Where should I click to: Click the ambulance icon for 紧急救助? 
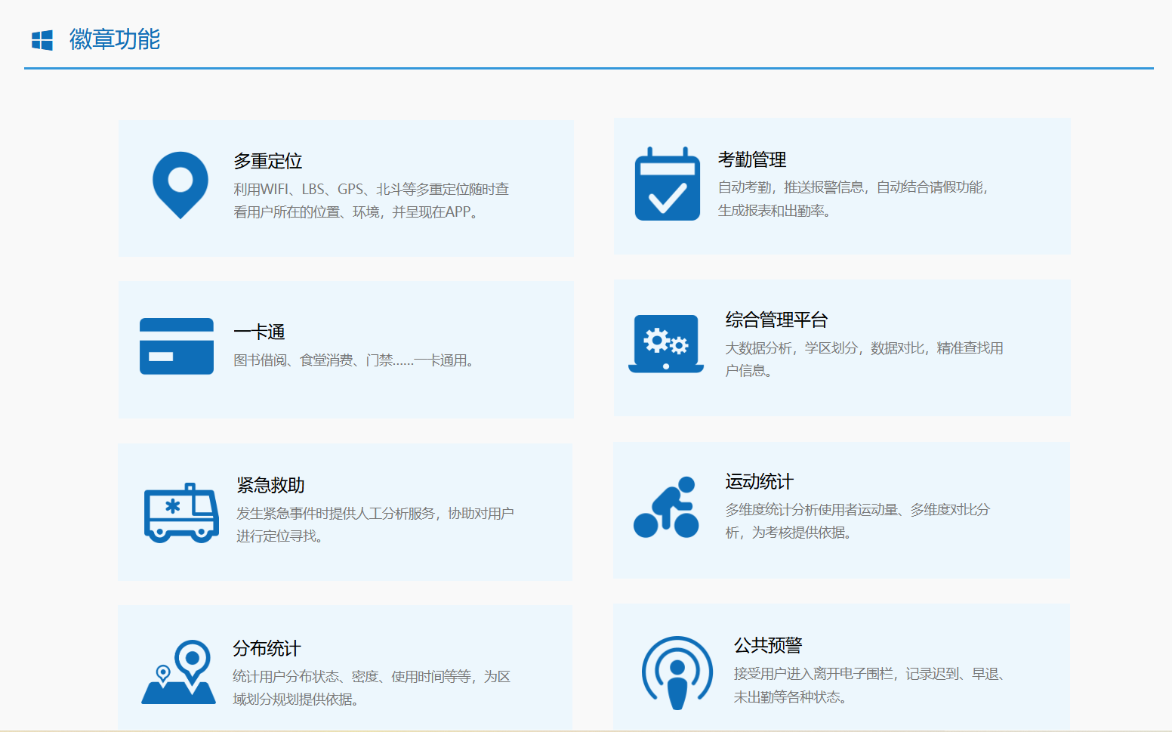tap(181, 513)
